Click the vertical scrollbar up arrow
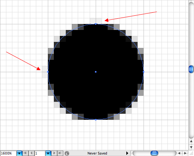 tap(191, 141)
